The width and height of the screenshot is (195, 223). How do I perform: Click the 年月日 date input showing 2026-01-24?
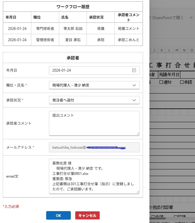[x=90, y=70]
